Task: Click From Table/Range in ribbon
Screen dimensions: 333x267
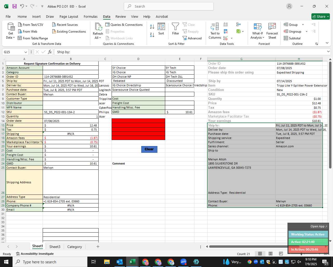Action: tap(33, 38)
